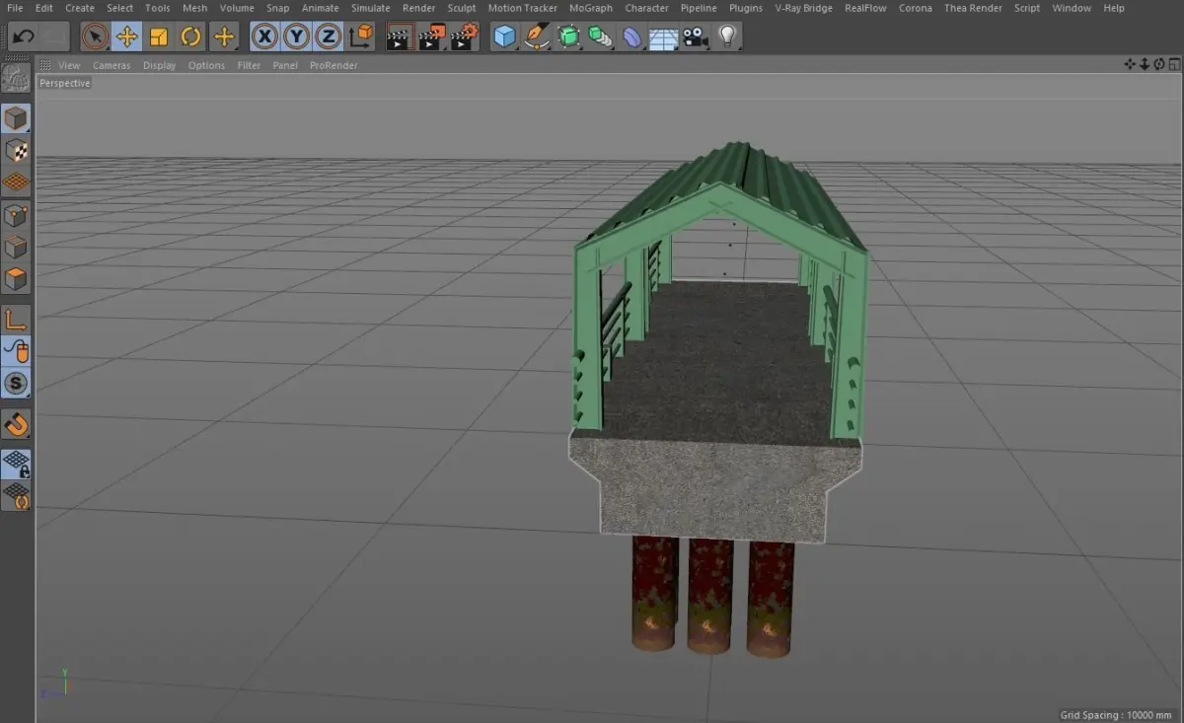Select the Live Selection tool
The height and width of the screenshot is (723, 1184).
coord(95,37)
